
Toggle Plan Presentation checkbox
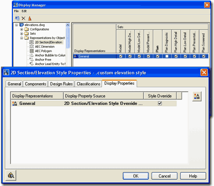[195, 56]
